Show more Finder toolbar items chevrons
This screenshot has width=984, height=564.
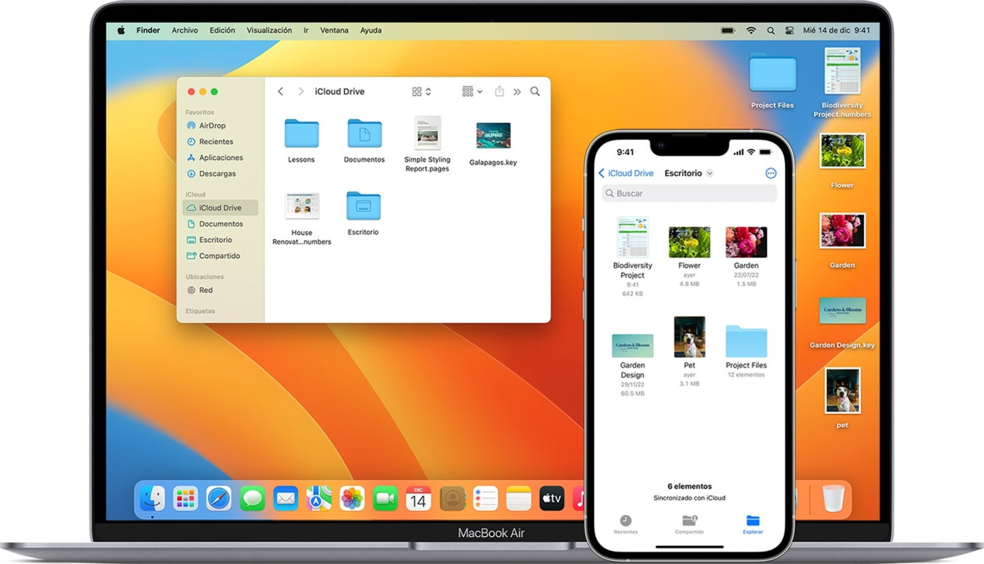pos(517,91)
